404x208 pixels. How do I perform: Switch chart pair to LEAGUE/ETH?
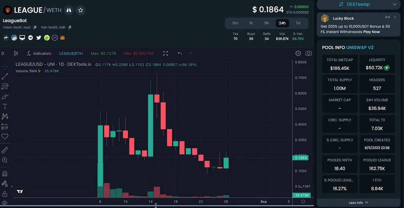pyautogui.click(x=71, y=53)
